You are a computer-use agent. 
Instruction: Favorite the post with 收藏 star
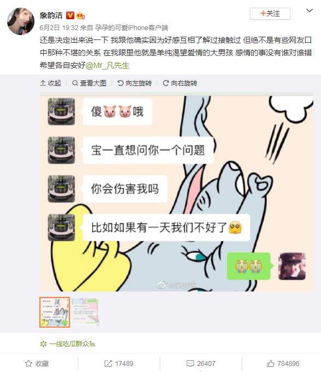(x=37, y=363)
